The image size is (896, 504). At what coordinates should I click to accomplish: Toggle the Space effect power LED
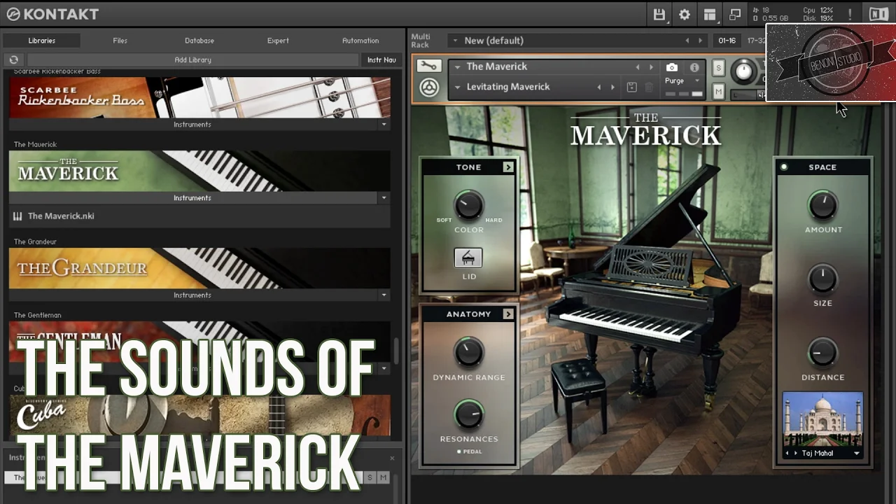784,167
